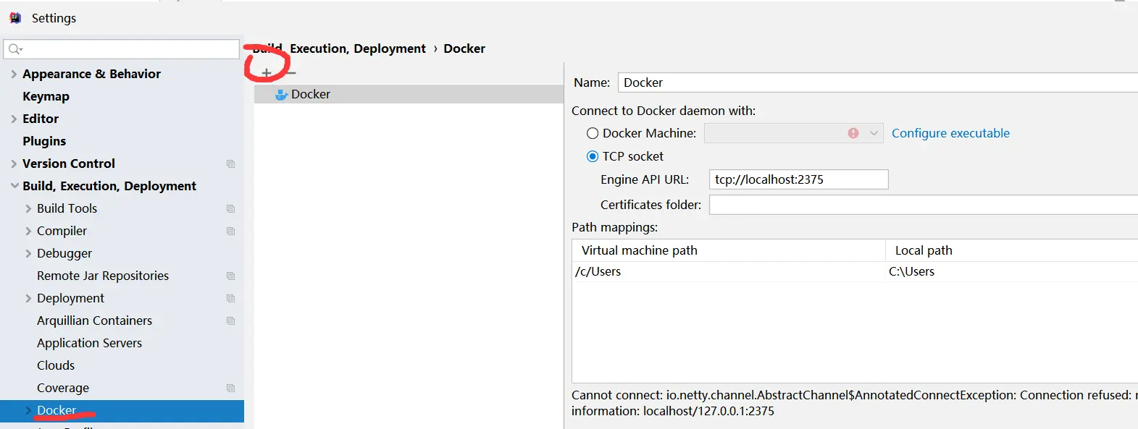The width and height of the screenshot is (1138, 429).
Task: Click project-level icon next to Remote Jar Repositories
Action: 230,276
